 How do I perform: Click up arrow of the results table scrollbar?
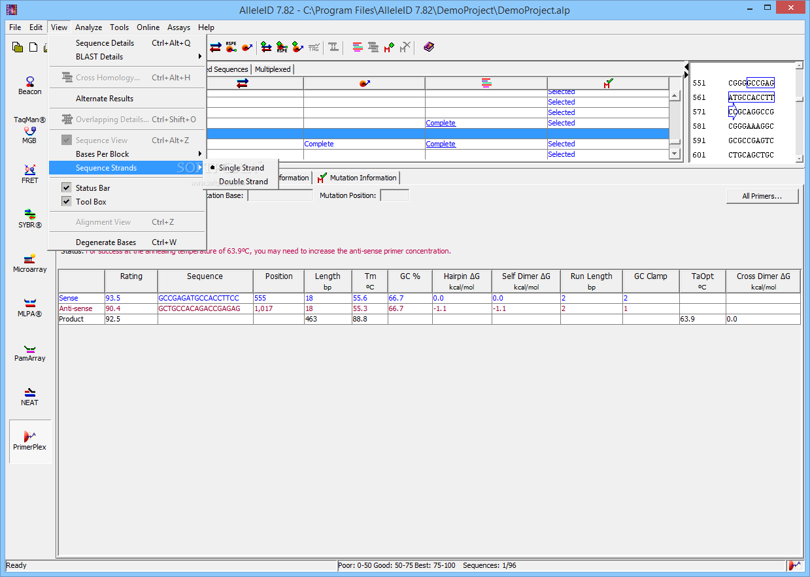[x=675, y=95]
